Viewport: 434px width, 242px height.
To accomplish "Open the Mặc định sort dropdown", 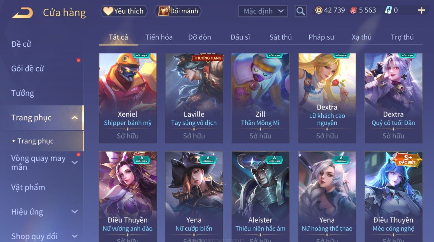I will (263, 11).
